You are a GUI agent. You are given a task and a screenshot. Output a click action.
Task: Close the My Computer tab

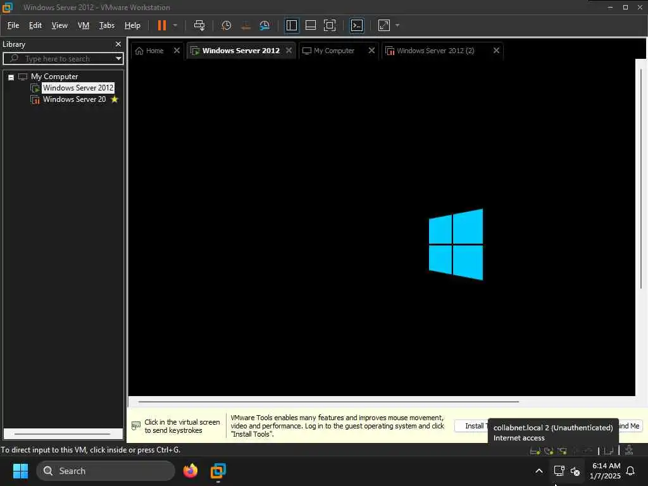coord(371,51)
